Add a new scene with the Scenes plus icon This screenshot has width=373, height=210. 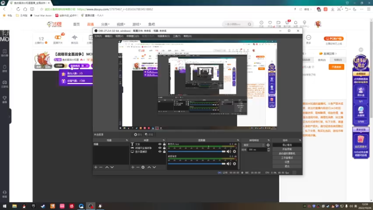point(96,168)
